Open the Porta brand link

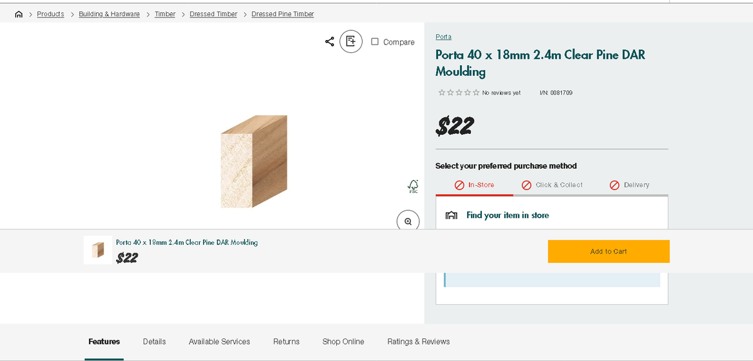(x=443, y=37)
